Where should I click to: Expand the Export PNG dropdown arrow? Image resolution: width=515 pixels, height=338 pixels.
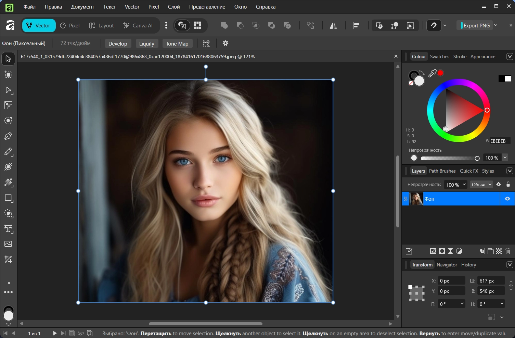click(496, 25)
